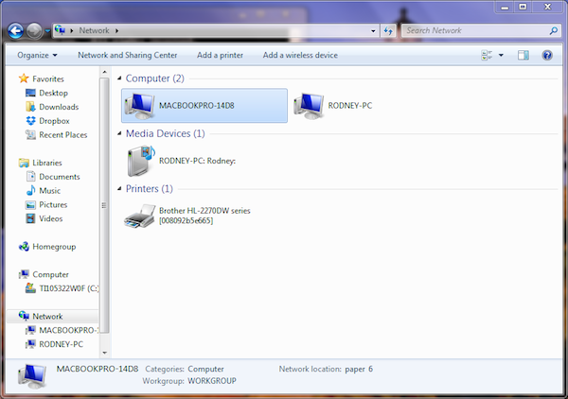The image size is (568, 399).
Task: Select MACBOOKPRO entry under Network tree
Action: click(x=62, y=330)
